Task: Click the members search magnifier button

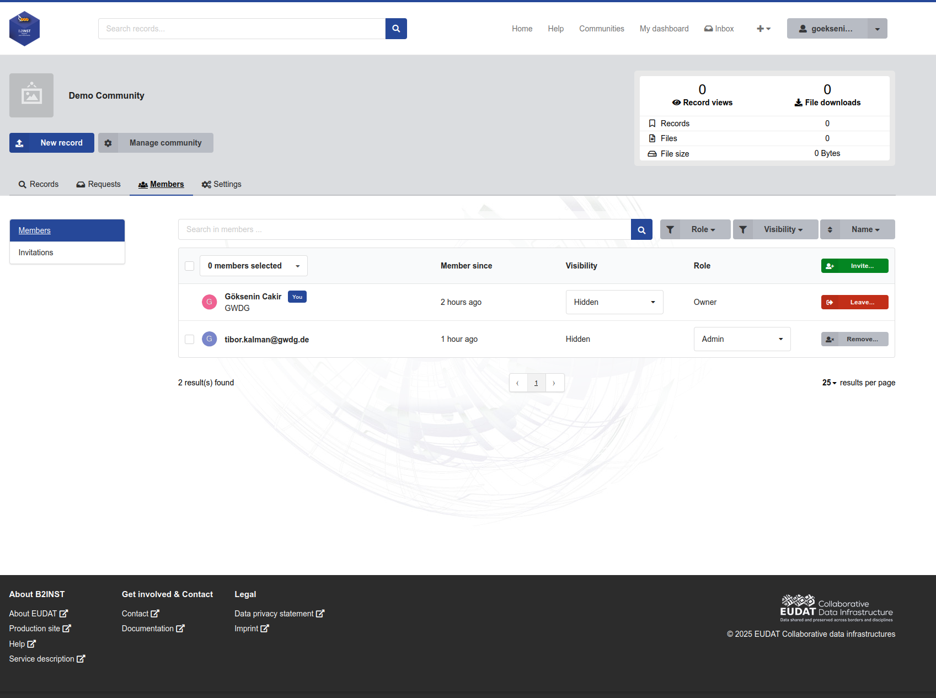Action: pyautogui.click(x=641, y=229)
